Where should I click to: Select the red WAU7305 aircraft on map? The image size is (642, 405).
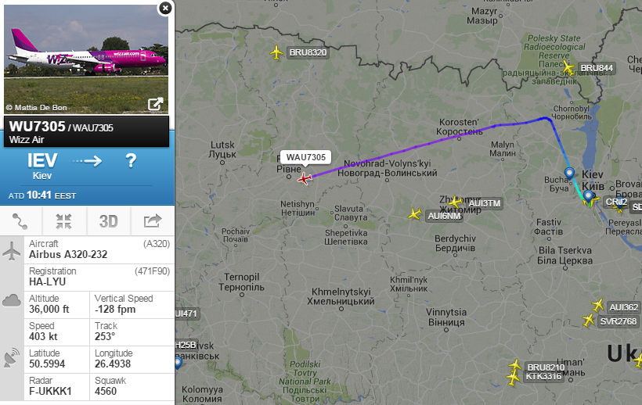[x=305, y=178]
